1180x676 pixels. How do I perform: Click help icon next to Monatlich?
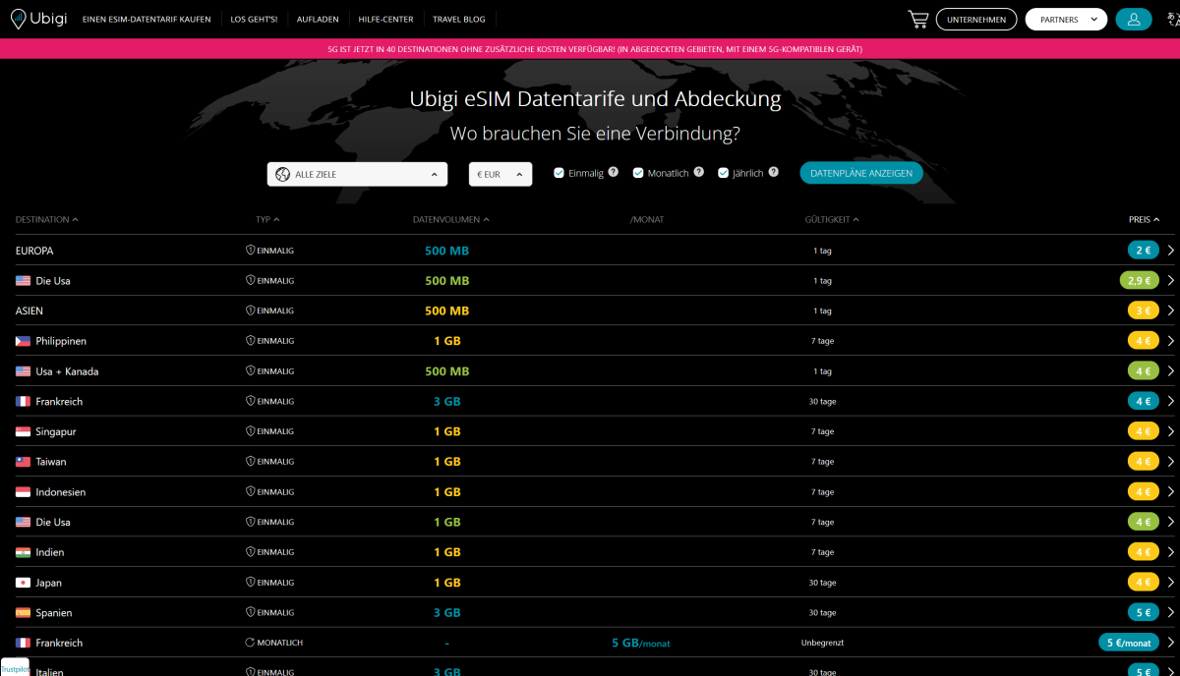tap(698, 172)
